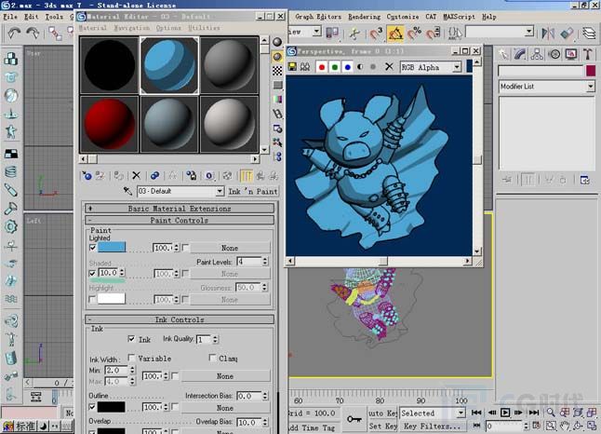Expand Basic Material Extensions rollout
601x434 pixels.
tap(180, 209)
